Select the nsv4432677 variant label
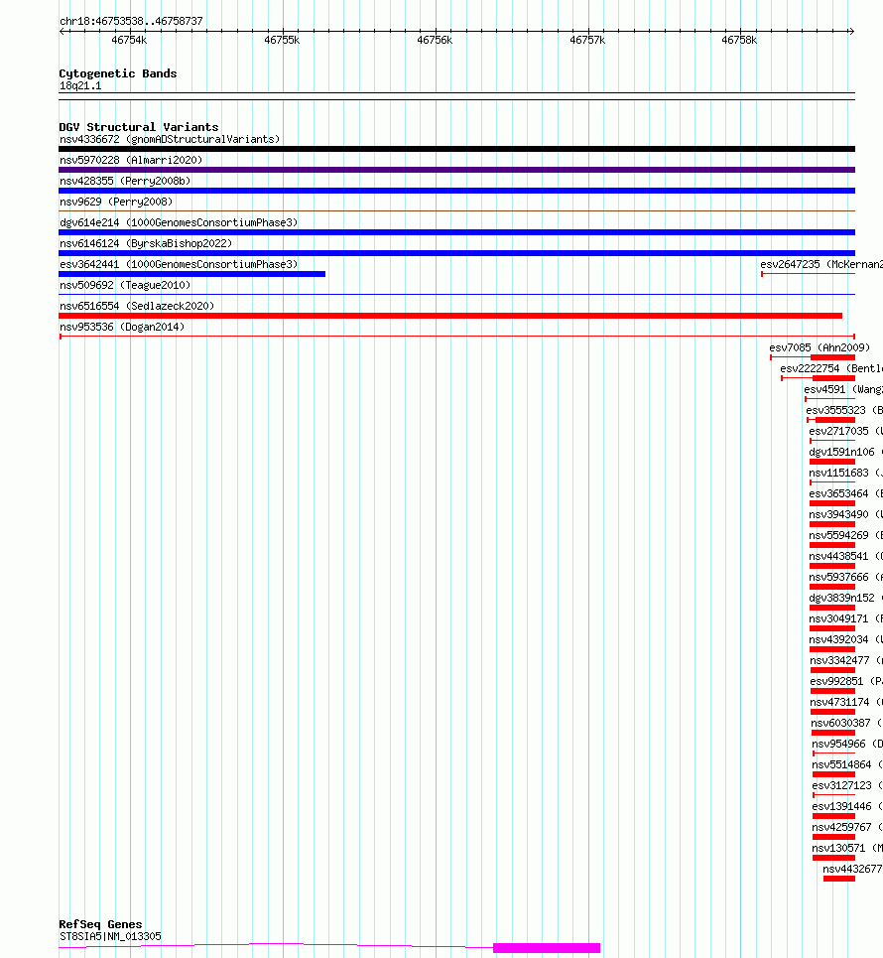The image size is (883, 958). [852, 869]
